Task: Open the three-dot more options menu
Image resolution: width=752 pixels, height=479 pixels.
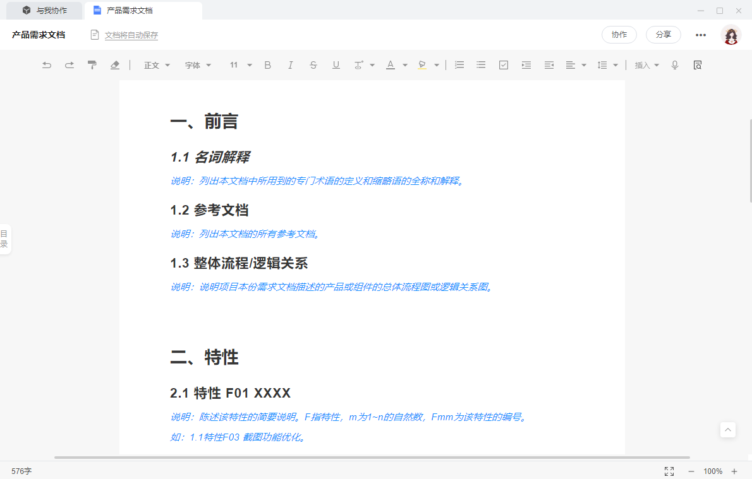Action: click(x=701, y=35)
